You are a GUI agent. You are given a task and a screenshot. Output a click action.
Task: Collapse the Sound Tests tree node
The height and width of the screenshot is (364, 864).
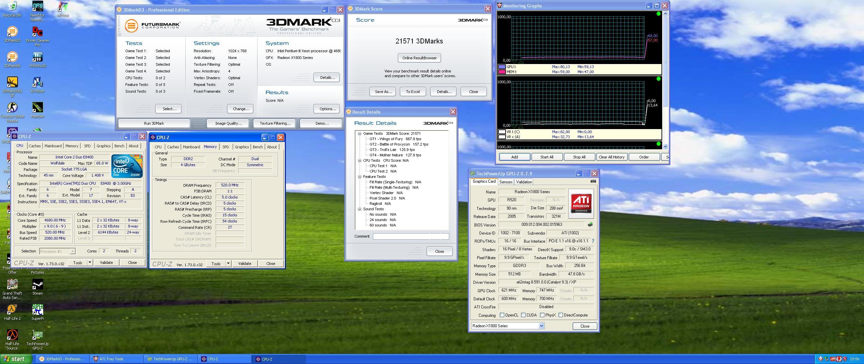tap(360, 209)
